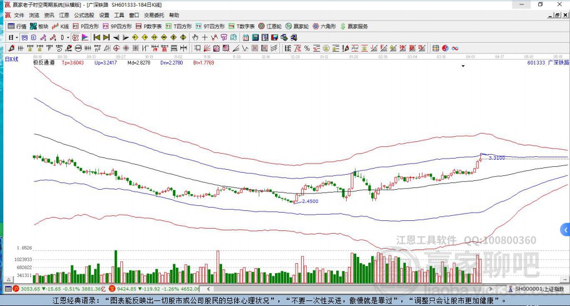Viewport: 570px width, 306px height.
Task: Open the T四方形 tool
Action: pos(179,26)
